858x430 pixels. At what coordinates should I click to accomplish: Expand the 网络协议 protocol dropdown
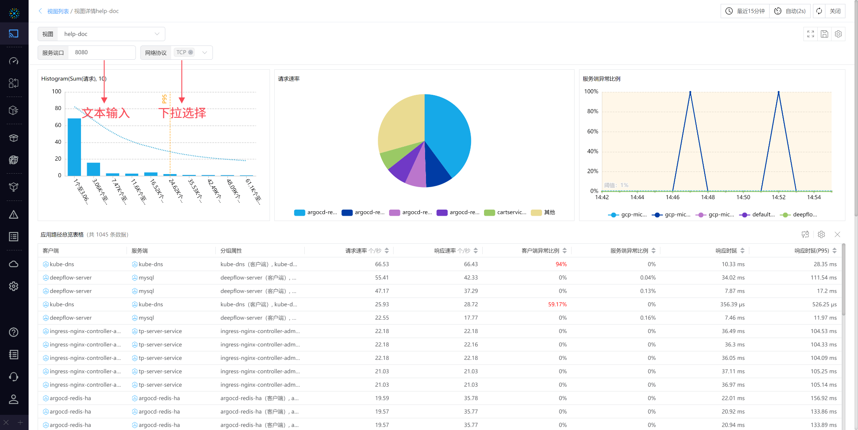point(205,52)
